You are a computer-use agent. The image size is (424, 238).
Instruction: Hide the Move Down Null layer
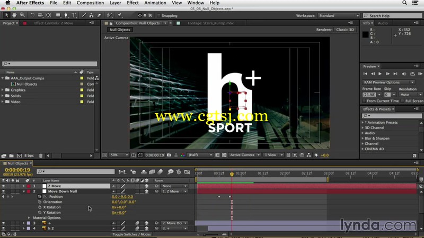[x=4, y=191]
